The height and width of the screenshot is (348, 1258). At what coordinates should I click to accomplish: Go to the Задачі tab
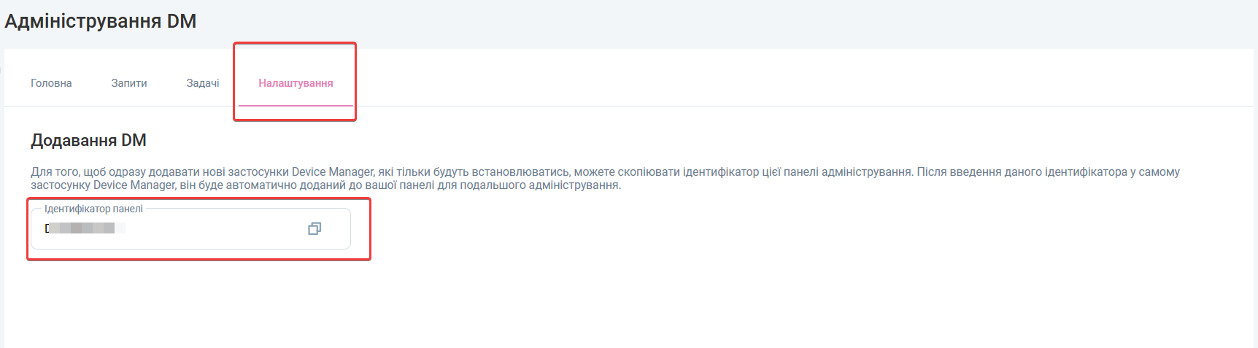tap(203, 83)
